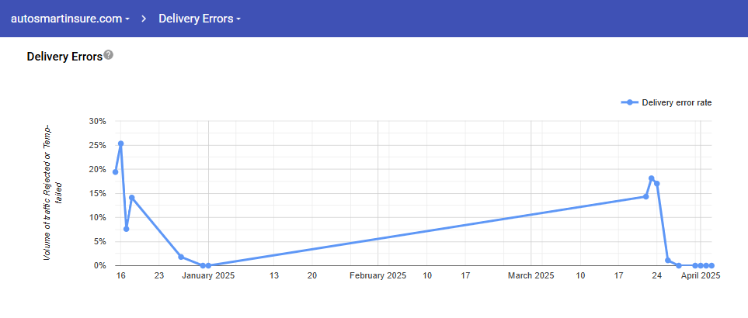
Task: Click the 0% data point at January 2025
Action: 208,265
